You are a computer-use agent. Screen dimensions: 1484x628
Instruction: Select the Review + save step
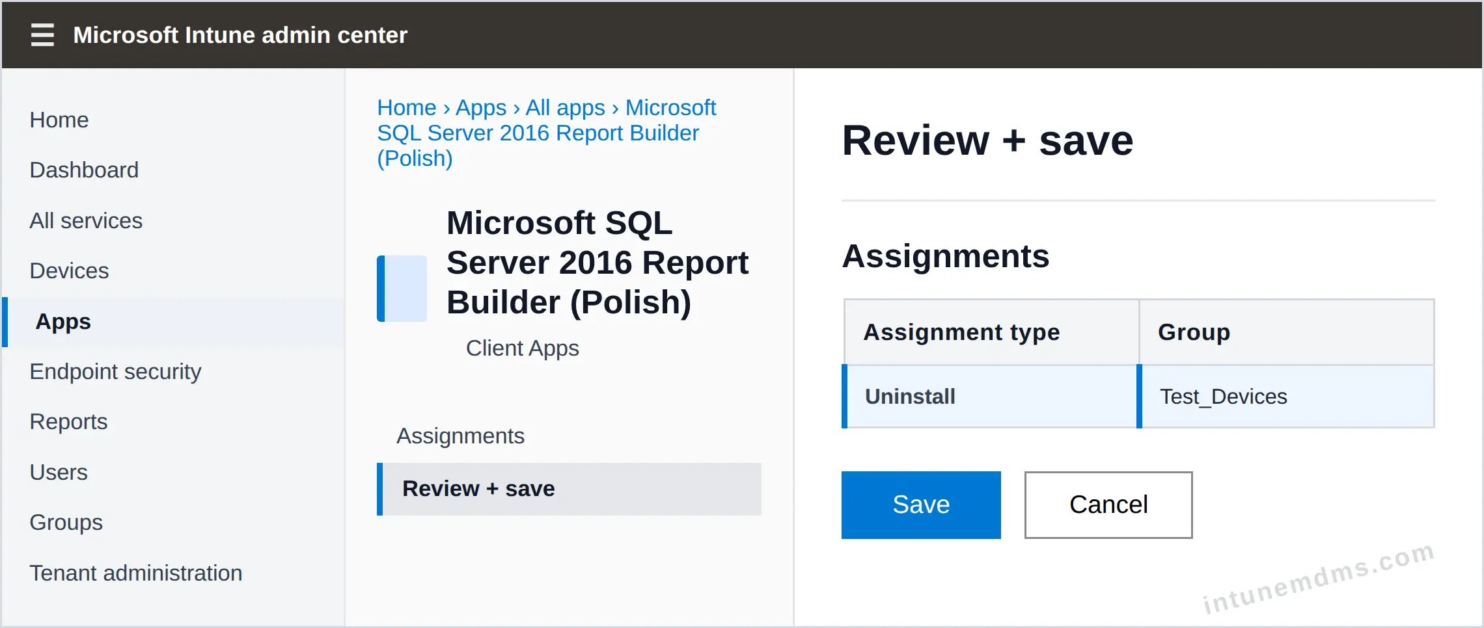(569, 489)
